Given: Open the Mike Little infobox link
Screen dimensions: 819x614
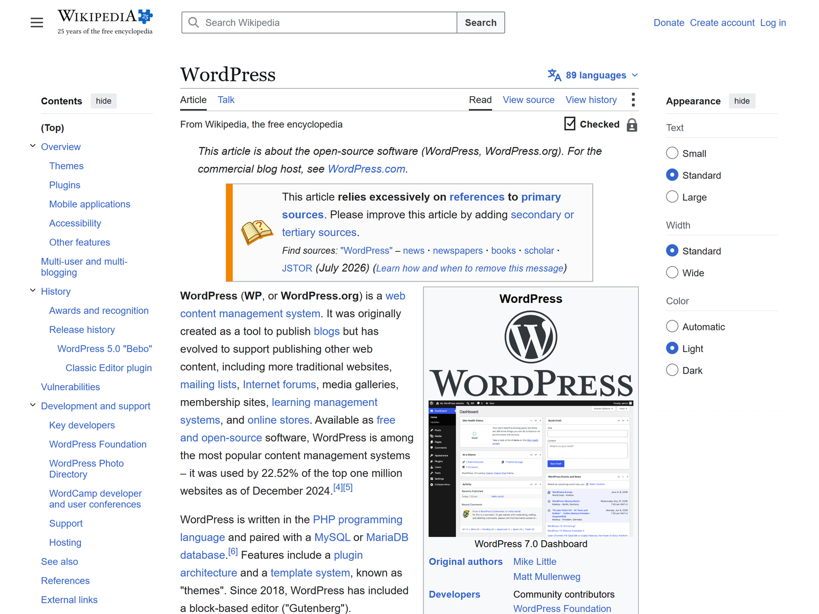Looking at the screenshot, I should tap(535, 561).
